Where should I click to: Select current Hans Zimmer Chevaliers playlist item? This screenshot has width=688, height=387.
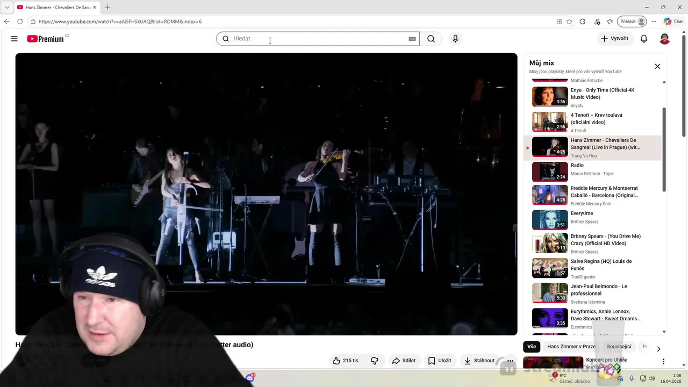point(593,147)
